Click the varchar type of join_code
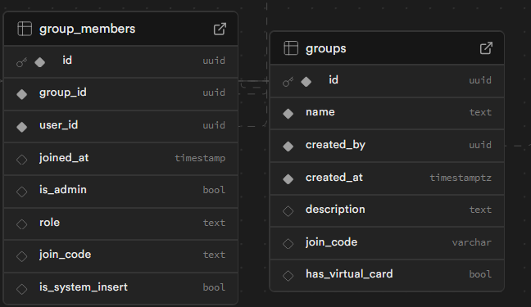 pyautogui.click(x=472, y=242)
